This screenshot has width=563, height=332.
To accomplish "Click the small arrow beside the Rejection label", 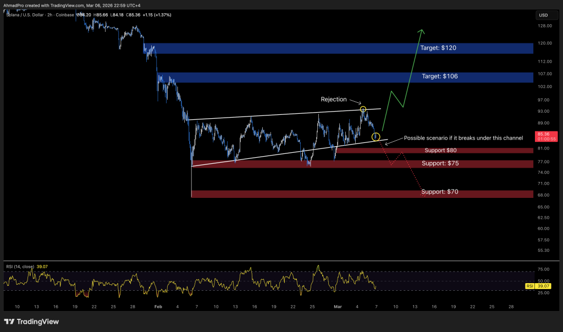I will (355, 102).
